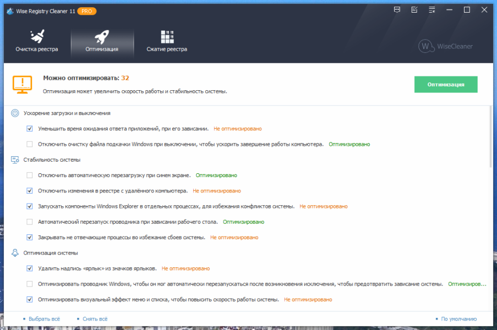The image size is (497, 330).
Task: Open the menu list icon in title bar
Action: point(432,10)
